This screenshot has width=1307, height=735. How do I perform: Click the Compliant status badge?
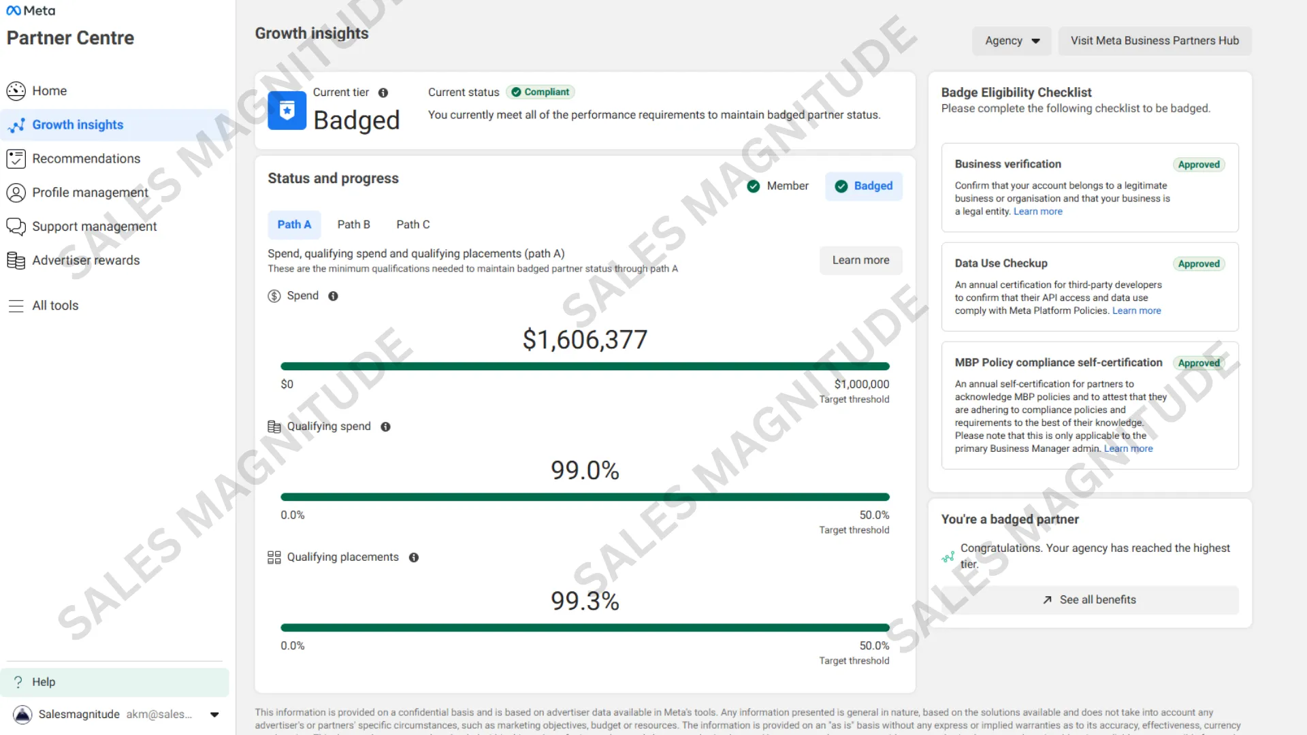pos(540,93)
